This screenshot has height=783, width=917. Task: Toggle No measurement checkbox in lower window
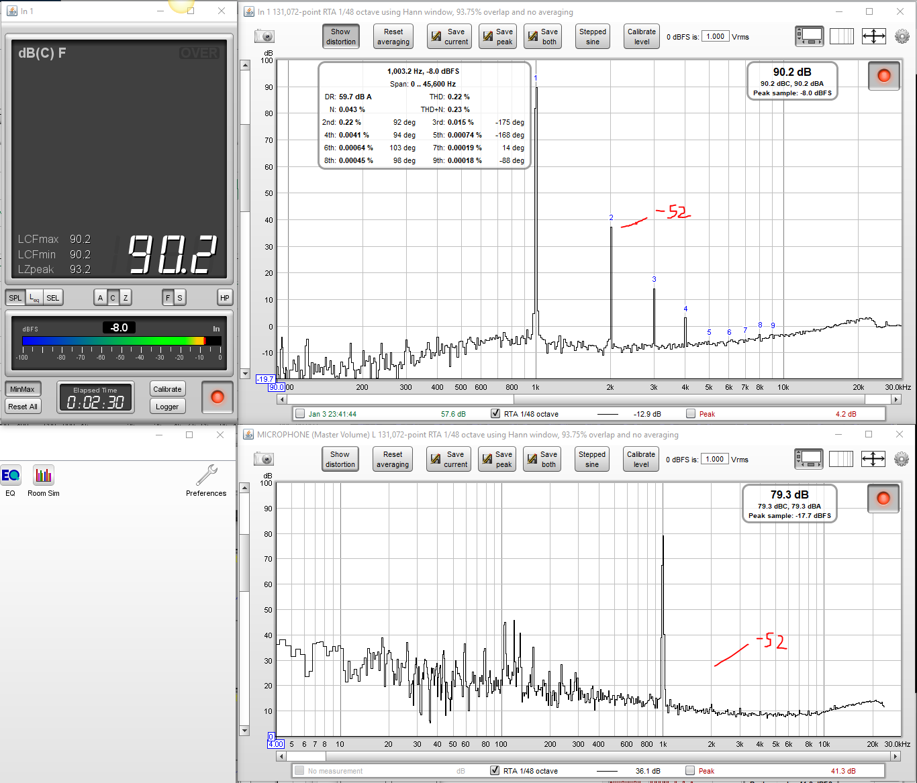click(299, 771)
